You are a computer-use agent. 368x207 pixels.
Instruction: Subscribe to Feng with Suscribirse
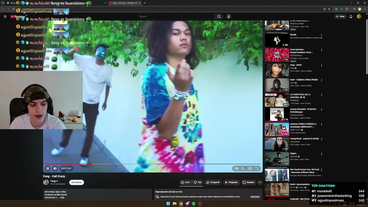[x=76, y=182]
